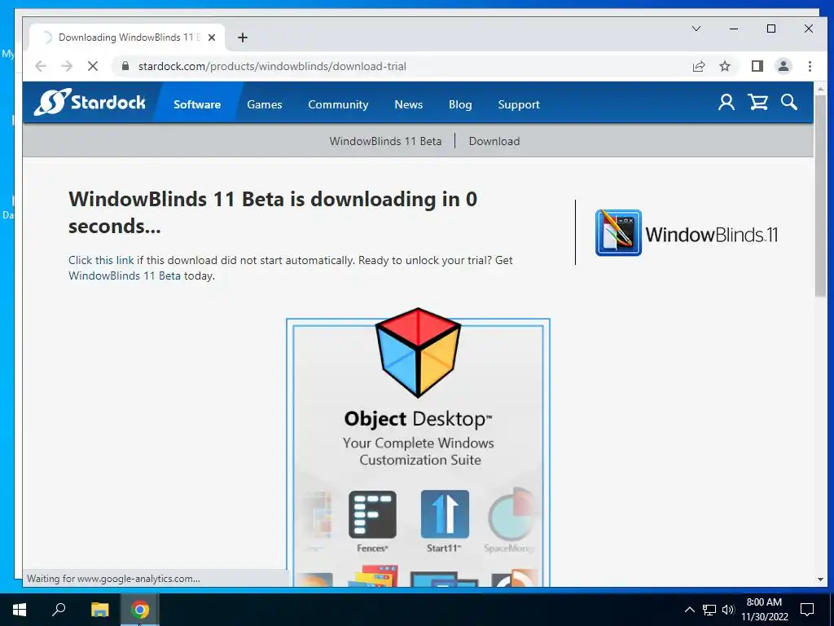The image size is (834, 626).
Task: Click the WindowBlinds 11 Beta subnav link
Action: pos(385,141)
